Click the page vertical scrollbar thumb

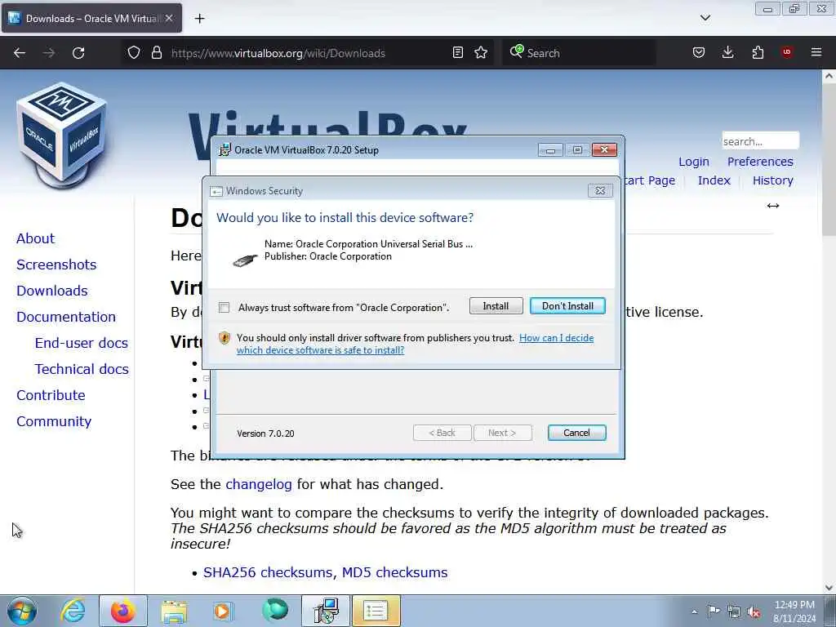tap(829, 158)
